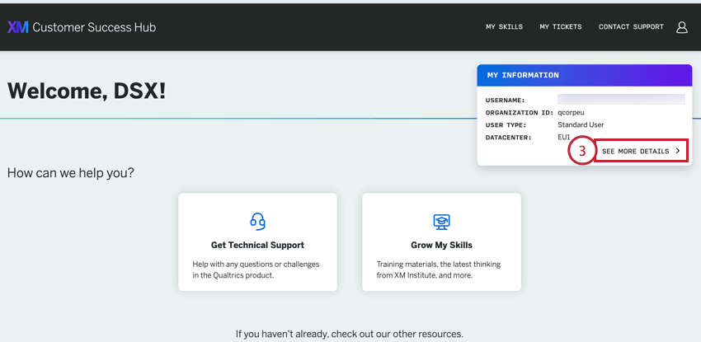Open My Tickets menu item
Image resolution: width=701 pixels, height=342 pixels.
tap(561, 27)
